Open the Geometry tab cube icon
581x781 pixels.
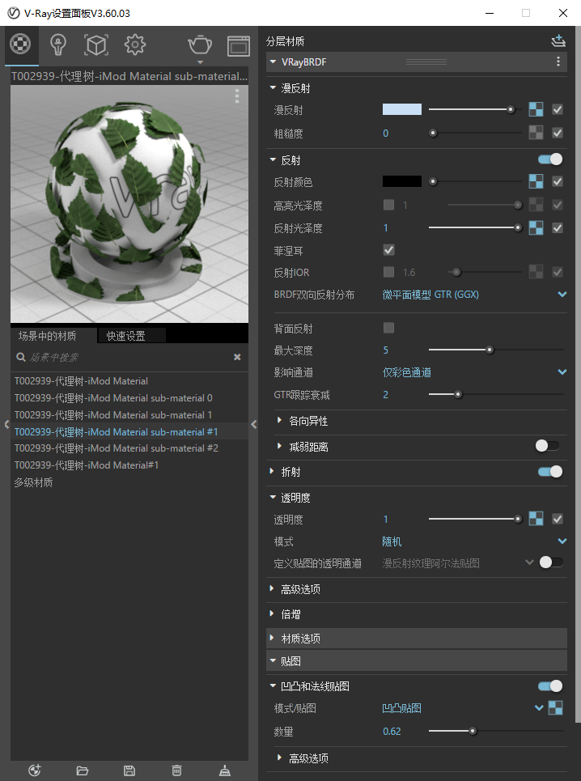coord(96,45)
